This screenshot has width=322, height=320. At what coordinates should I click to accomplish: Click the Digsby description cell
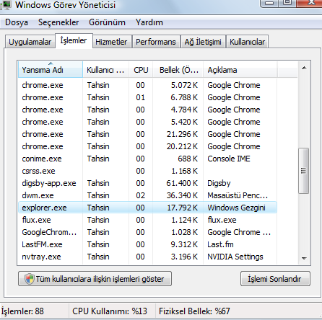pyautogui.click(x=219, y=183)
